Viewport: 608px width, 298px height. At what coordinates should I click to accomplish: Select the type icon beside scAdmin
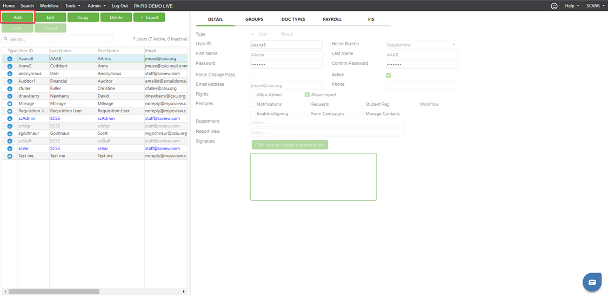[x=10, y=118]
